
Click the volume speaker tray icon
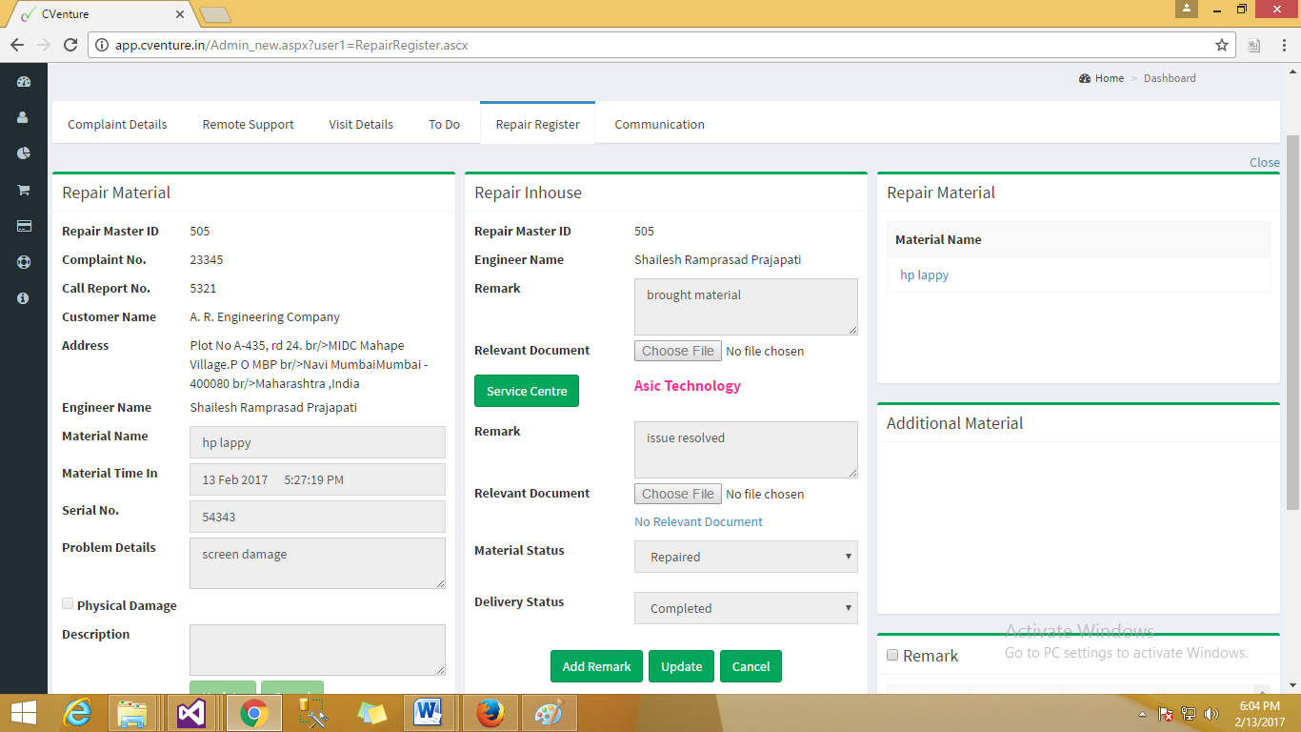click(1211, 713)
